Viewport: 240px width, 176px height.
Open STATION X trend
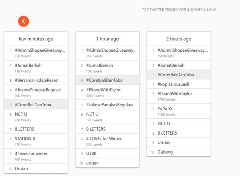pos(25,139)
